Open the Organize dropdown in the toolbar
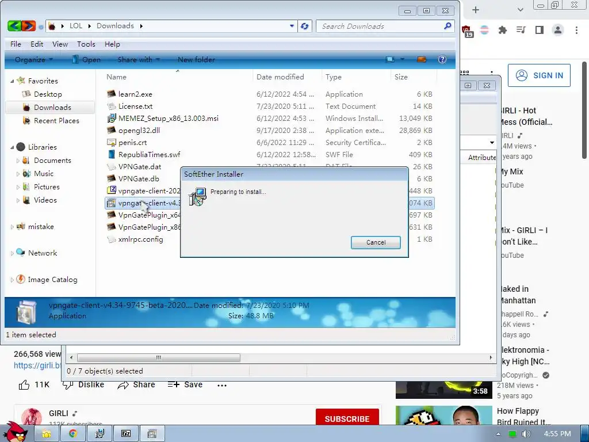The image size is (589, 442). click(x=34, y=59)
